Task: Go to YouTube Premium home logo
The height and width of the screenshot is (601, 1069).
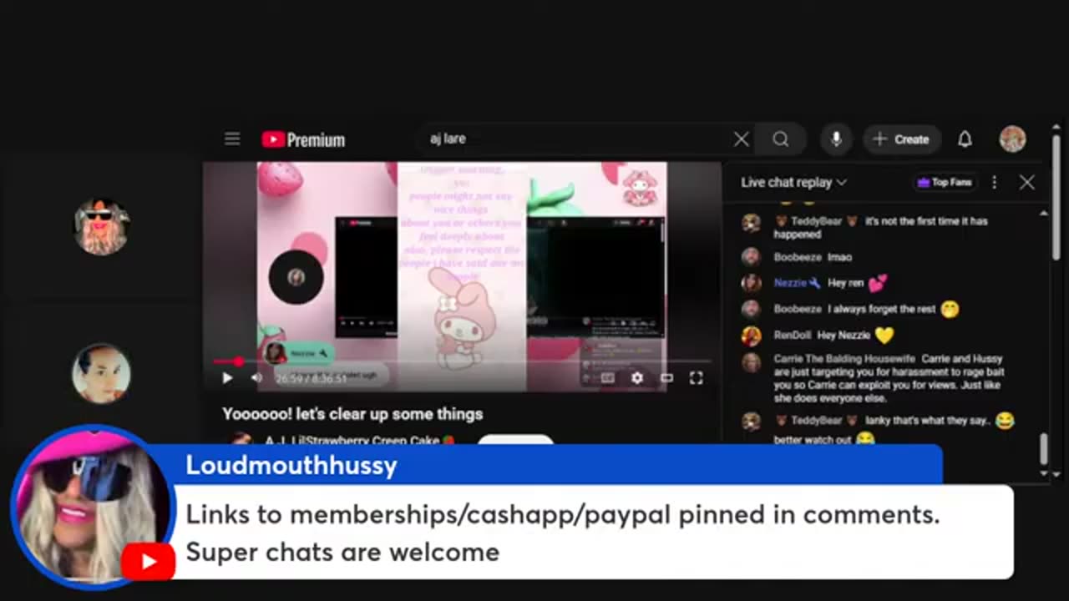Action: [x=303, y=139]
